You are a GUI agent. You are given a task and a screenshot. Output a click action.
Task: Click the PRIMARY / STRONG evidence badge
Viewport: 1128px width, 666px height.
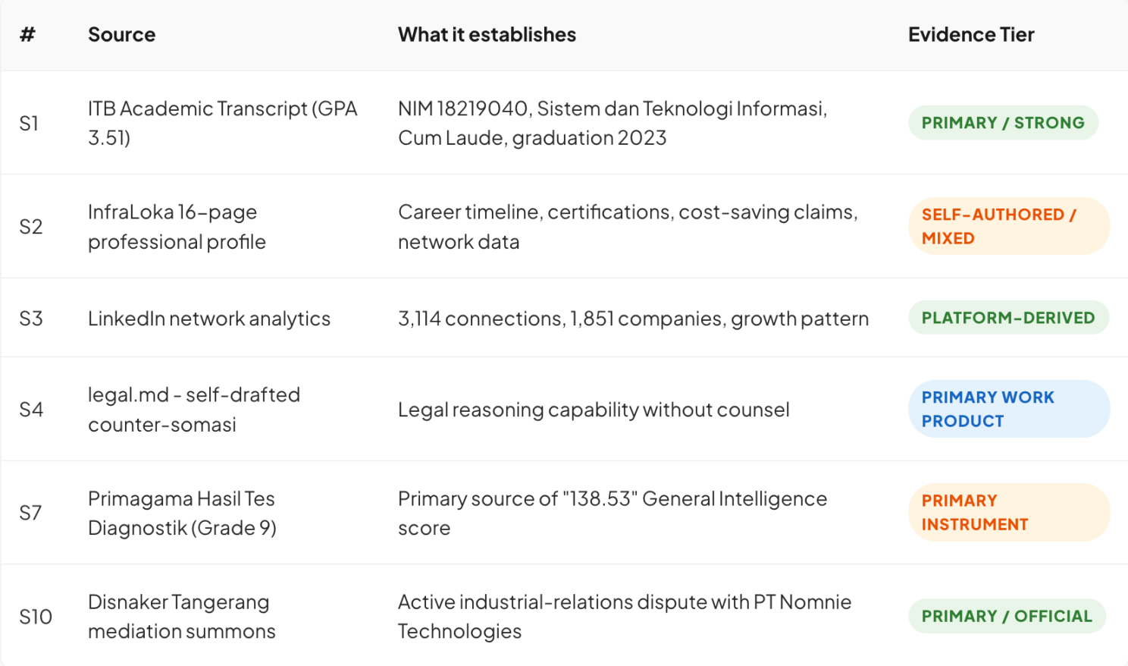pyautogui.click(x=1003, y=123)
